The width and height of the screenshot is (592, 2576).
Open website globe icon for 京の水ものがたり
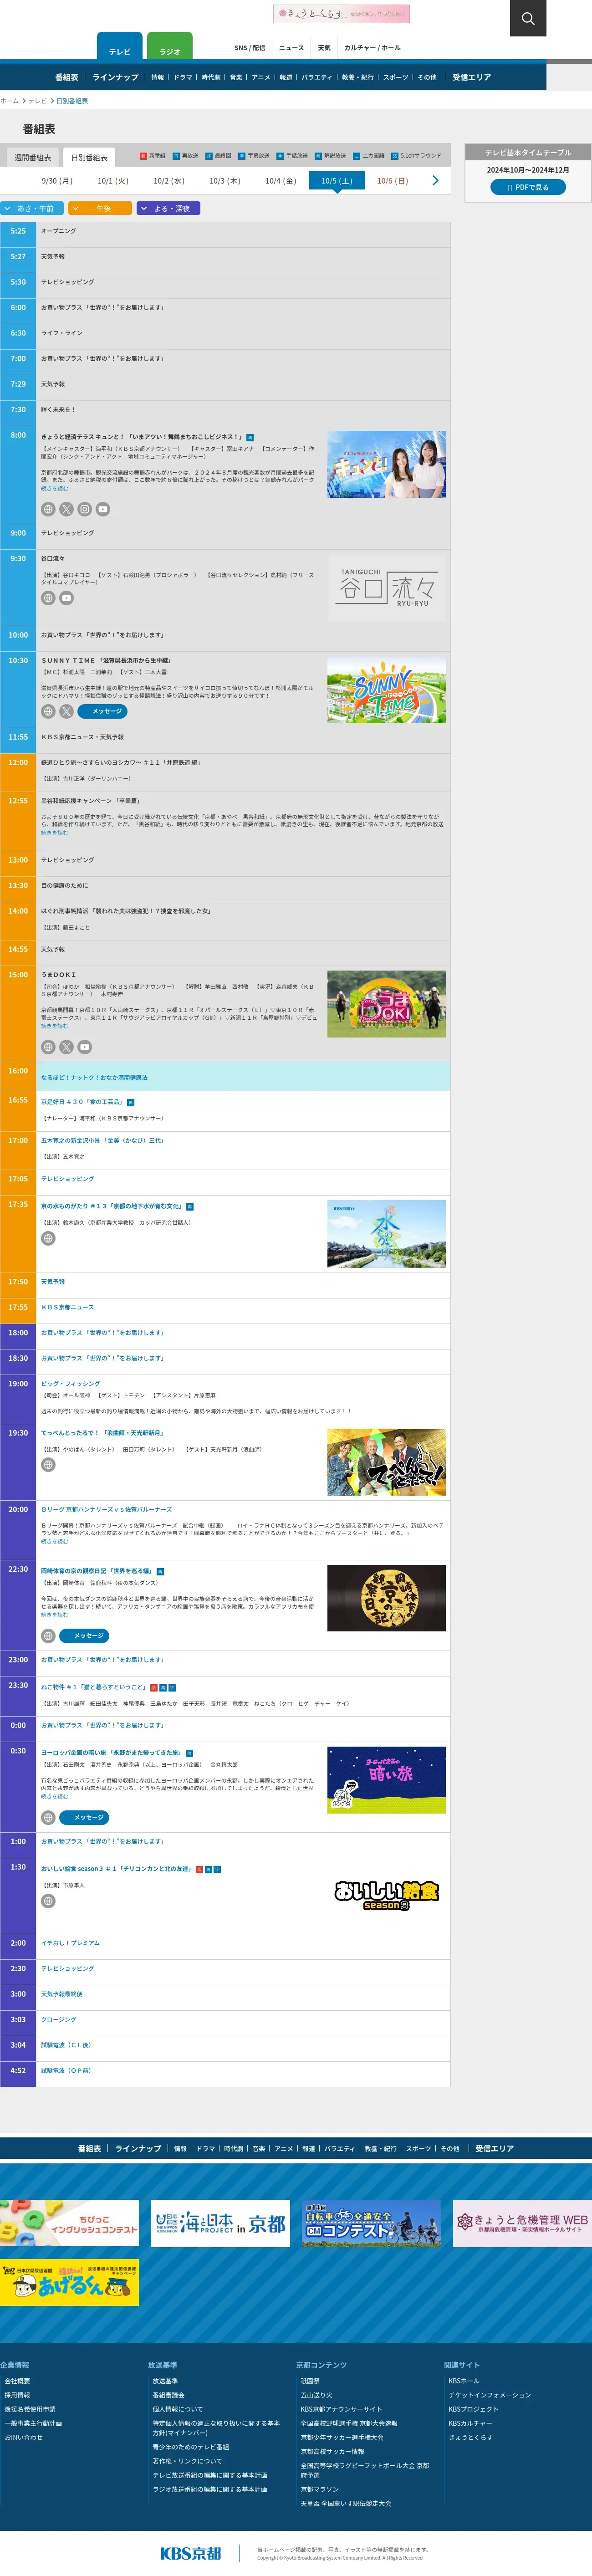(x=48, y=1238)
